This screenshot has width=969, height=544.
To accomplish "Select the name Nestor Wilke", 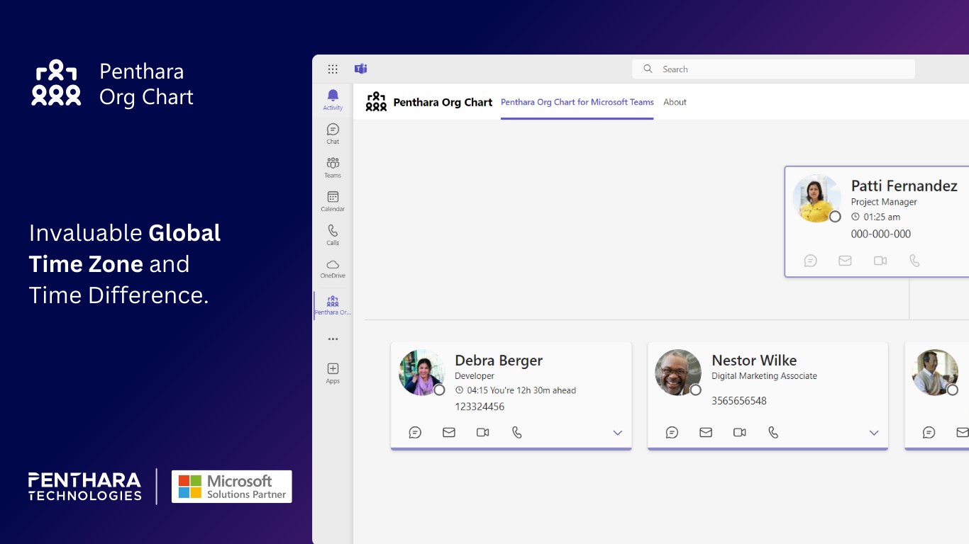I will (754, 360).
